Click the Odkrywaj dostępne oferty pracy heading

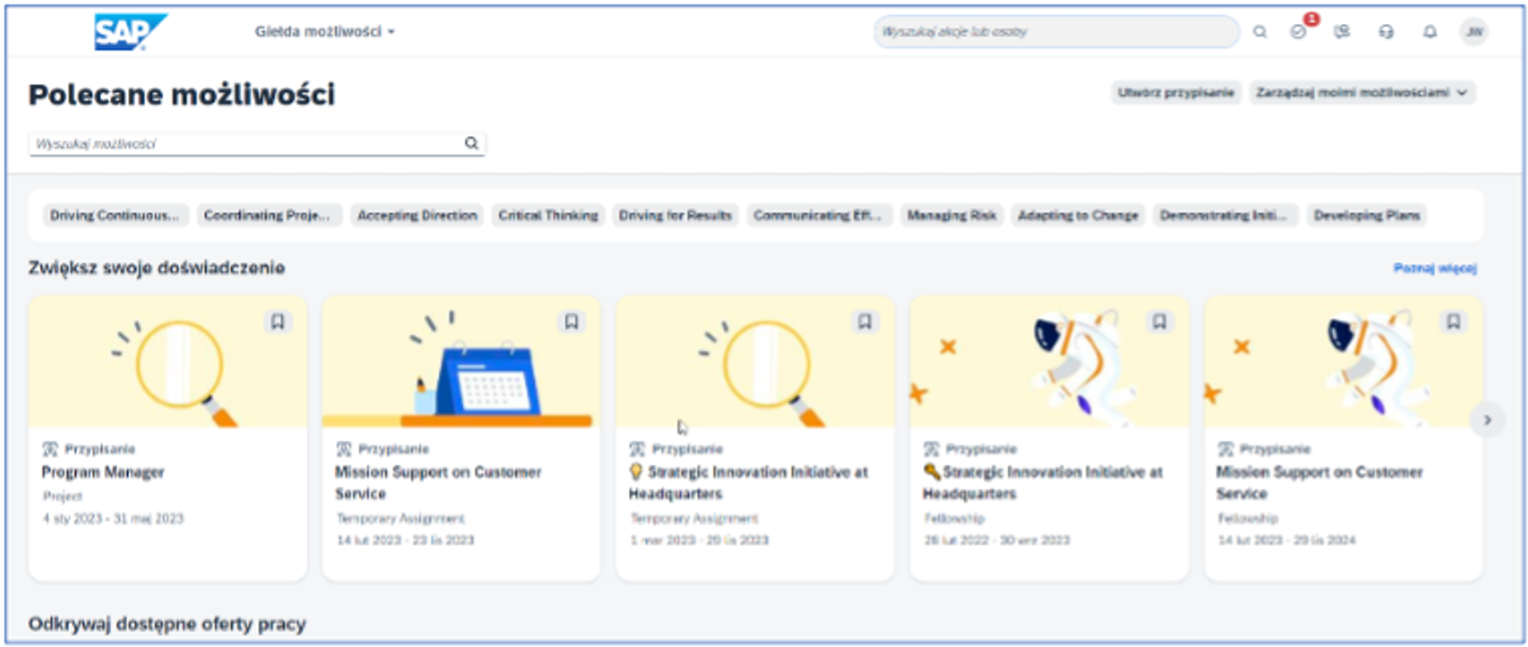(x=167, y=624)
